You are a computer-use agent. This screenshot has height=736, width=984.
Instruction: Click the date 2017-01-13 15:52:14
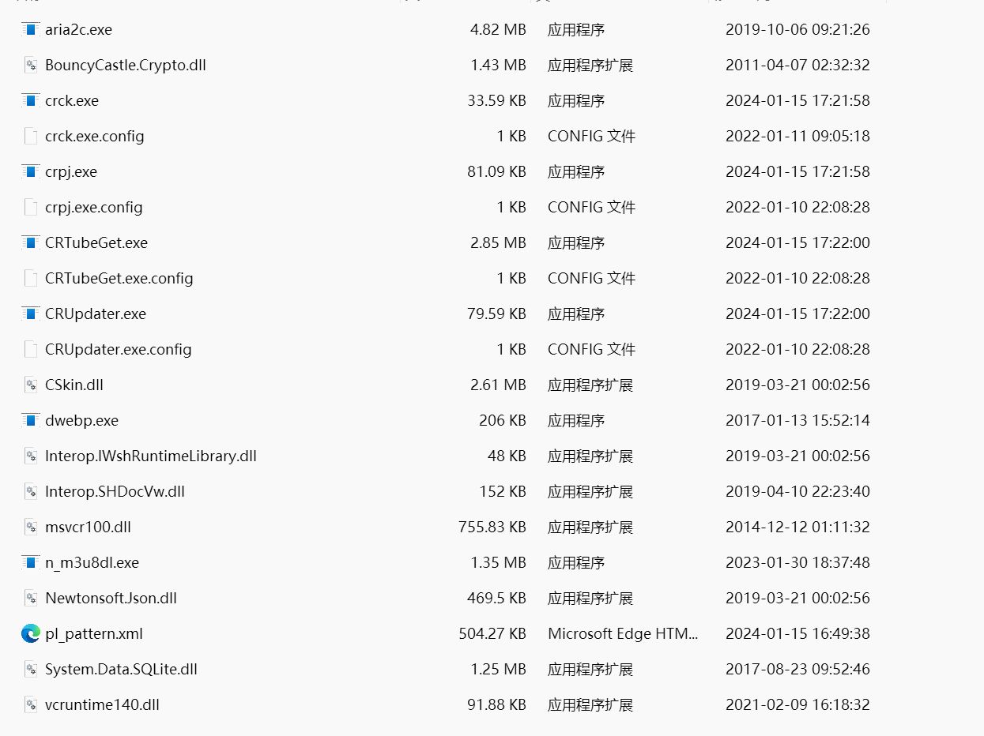click(x=797, y=421)
